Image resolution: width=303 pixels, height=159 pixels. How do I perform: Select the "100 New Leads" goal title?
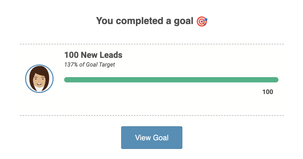93,55
